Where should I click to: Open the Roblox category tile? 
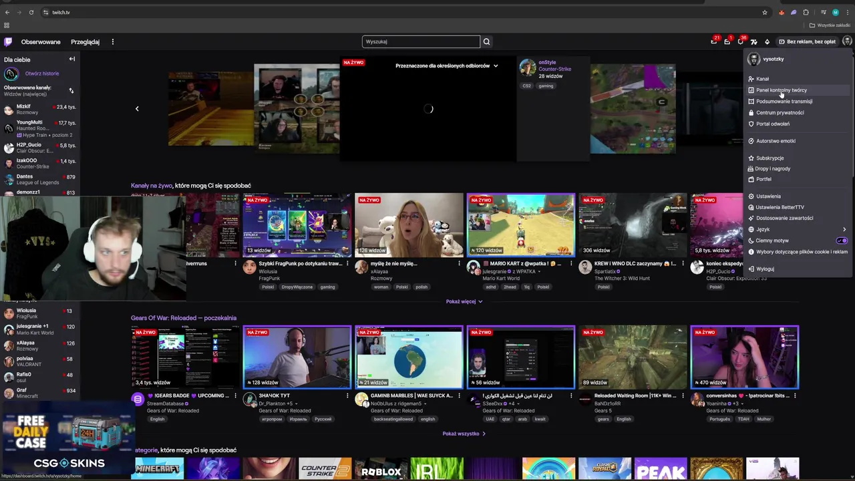pos(381,469)
